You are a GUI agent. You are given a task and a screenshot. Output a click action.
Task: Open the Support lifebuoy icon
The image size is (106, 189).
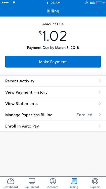point(95,181)
